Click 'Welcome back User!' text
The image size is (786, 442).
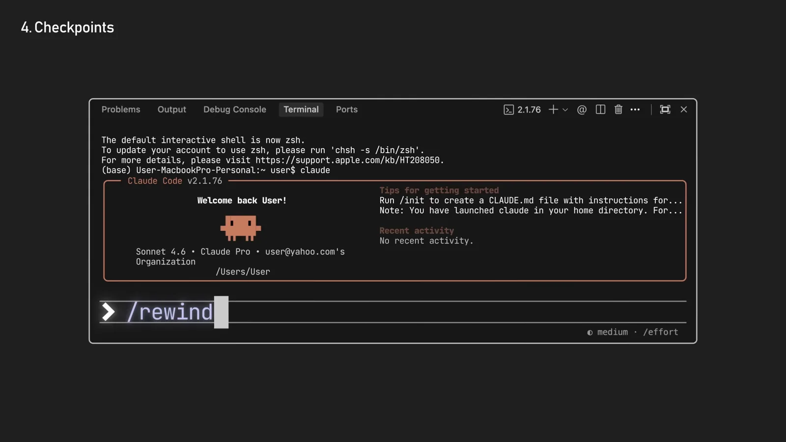(242, 200)
